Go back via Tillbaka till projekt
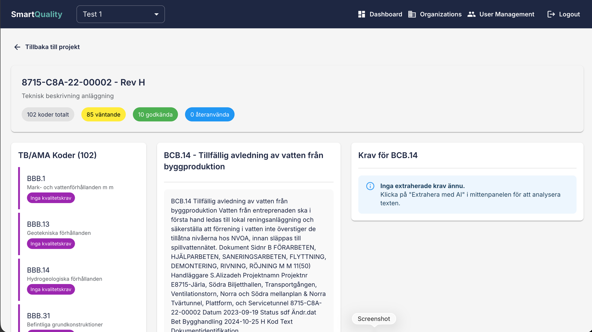Screen dimensions: 592x332 tap(53, 47)
